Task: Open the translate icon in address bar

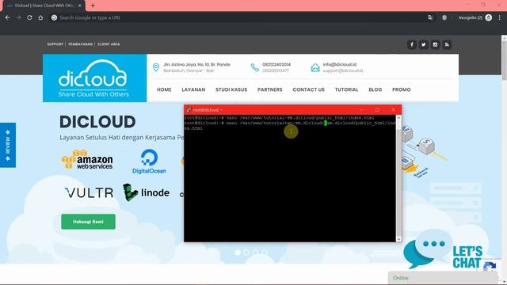Action: [x=430, y=17]
